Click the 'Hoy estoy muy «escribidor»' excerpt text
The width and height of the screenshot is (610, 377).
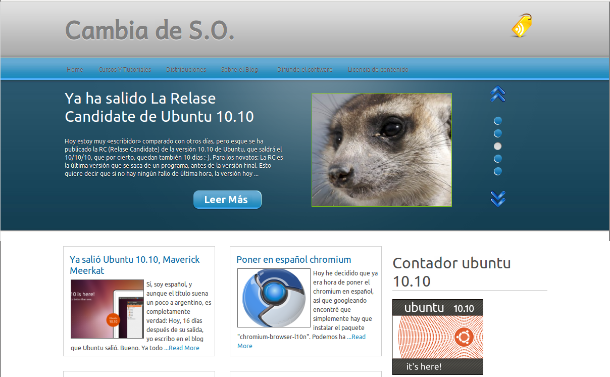[173, 157]
